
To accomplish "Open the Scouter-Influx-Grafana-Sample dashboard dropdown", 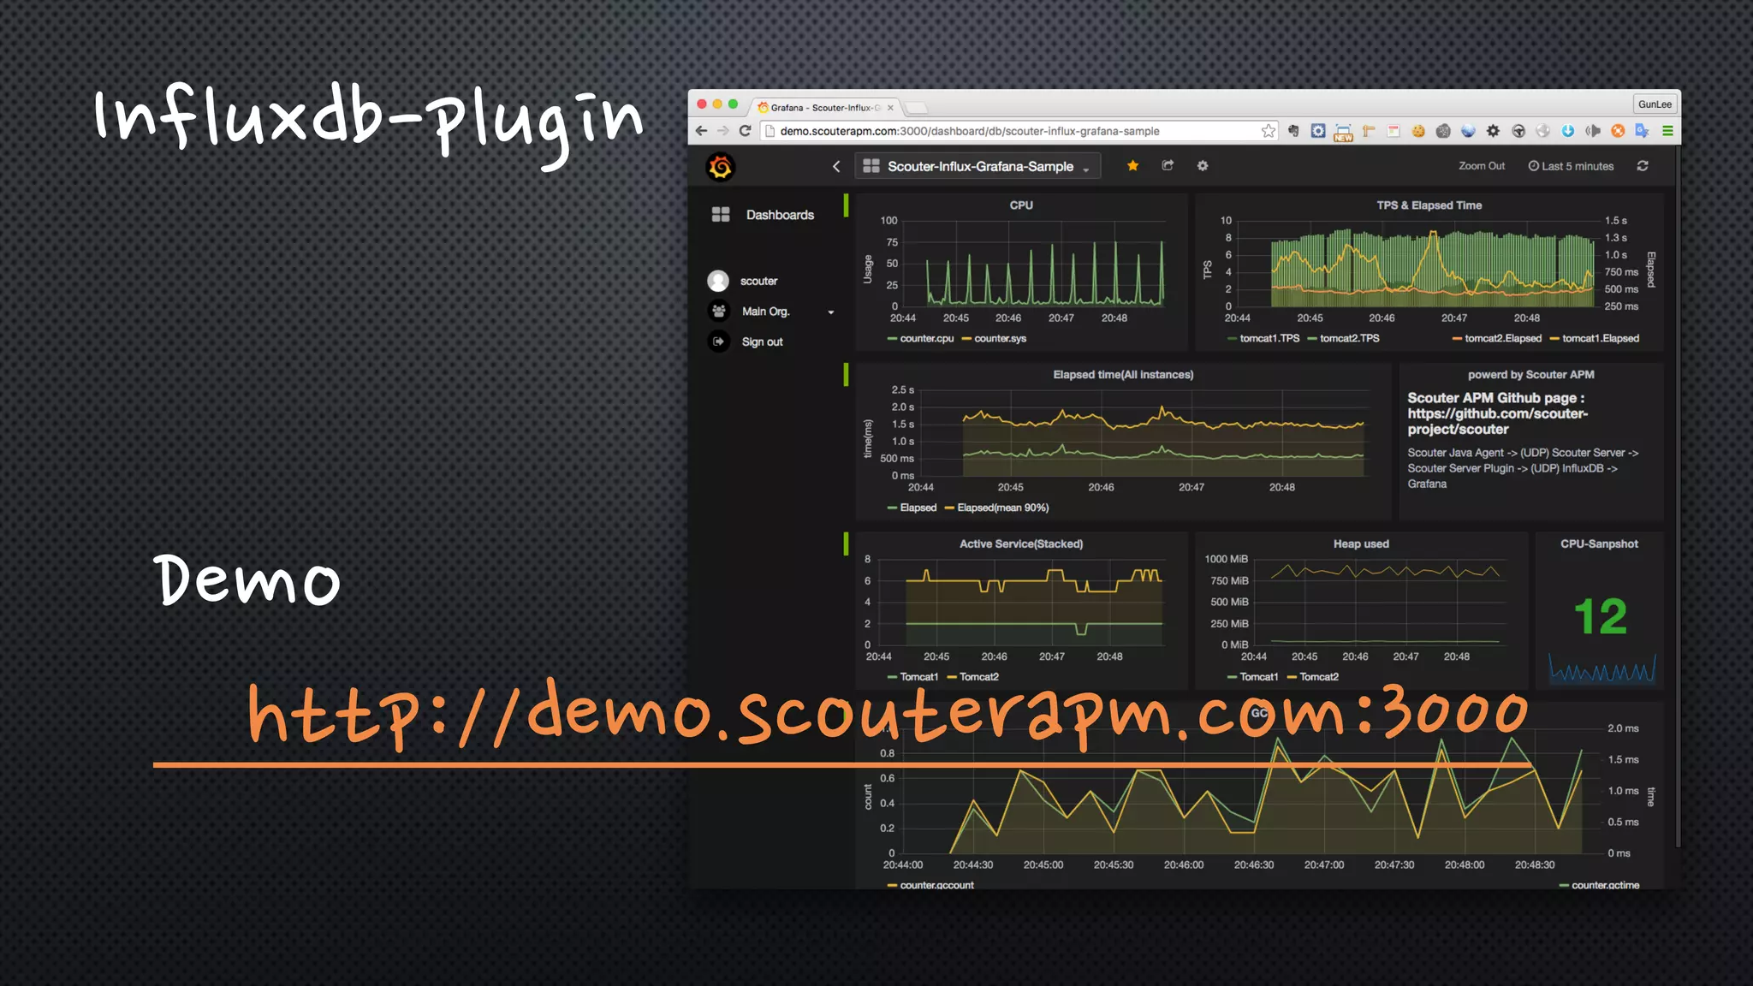I will pos(979,167).
